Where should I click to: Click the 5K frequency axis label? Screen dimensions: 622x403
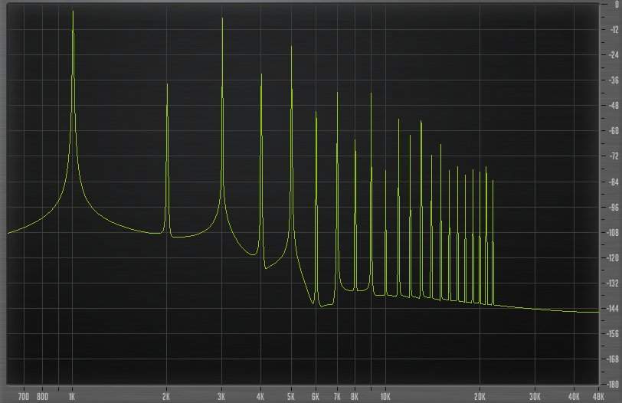tap(291, 397)
